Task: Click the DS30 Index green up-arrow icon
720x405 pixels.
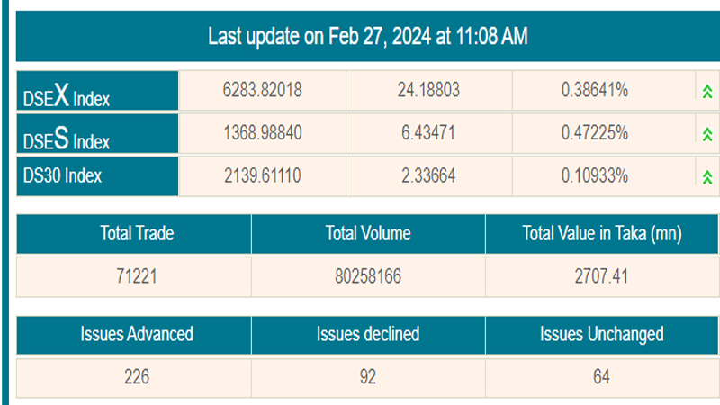Action: (x=706, y=176)
